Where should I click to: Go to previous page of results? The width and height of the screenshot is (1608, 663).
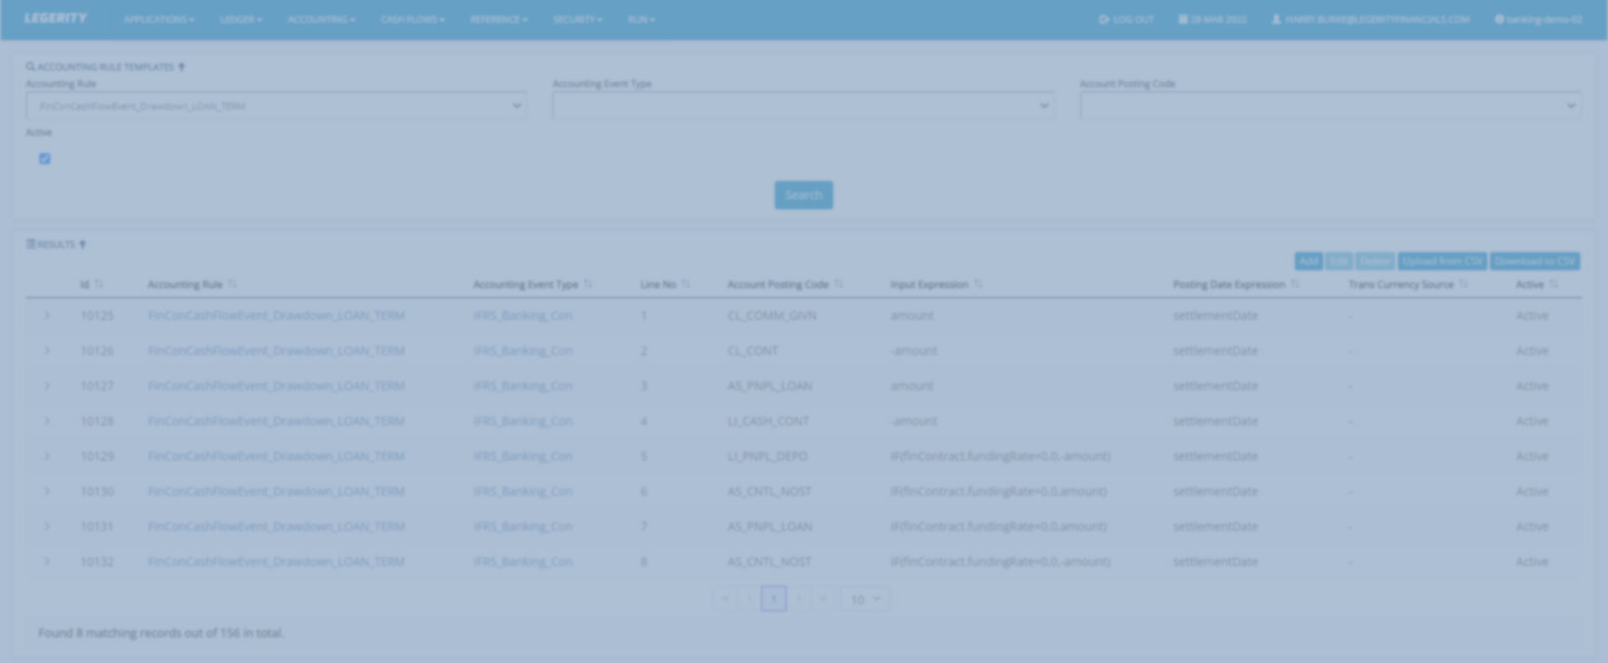click(x=749, y=599)
